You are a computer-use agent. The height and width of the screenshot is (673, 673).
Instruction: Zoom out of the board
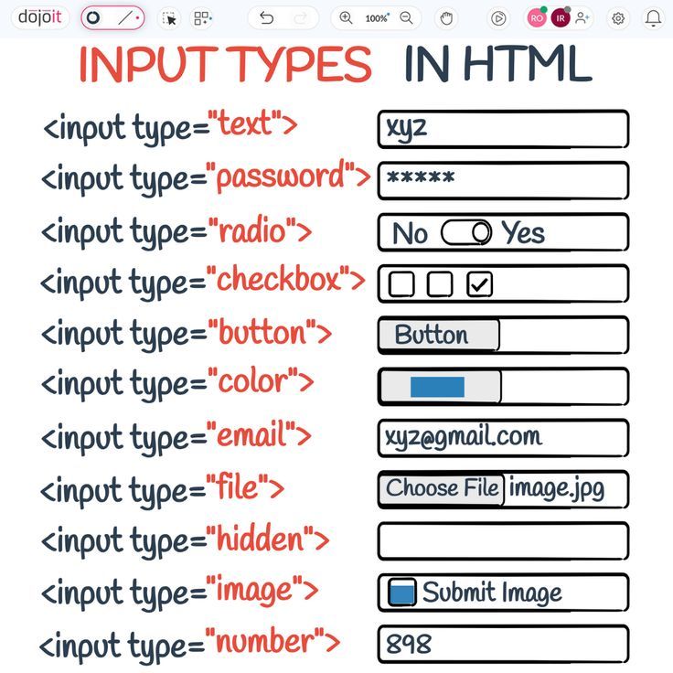click(406, 18)
